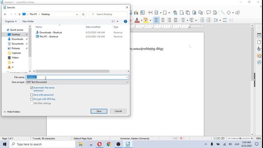
Task: Open font color dropdown arrow
Action: click(x=141, y=20)
